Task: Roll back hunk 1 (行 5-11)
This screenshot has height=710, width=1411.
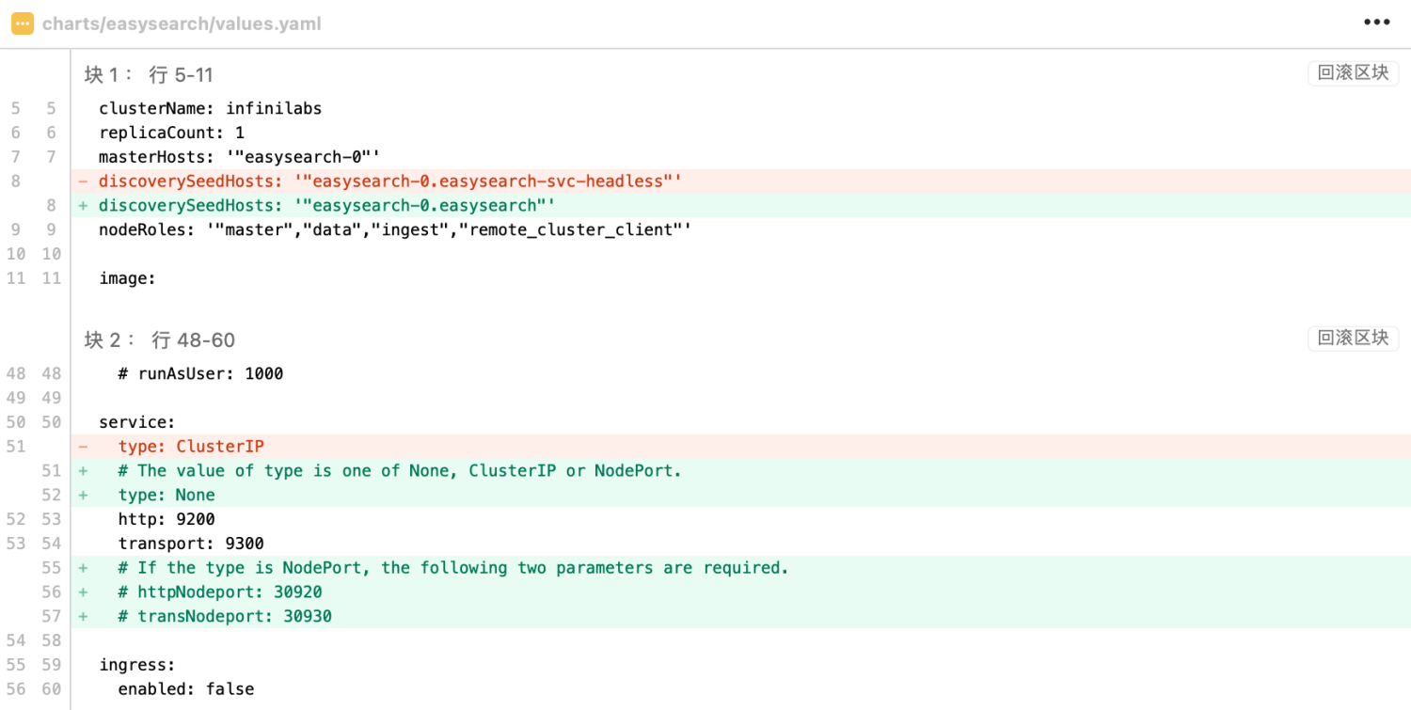Action: coord(1353,73)
